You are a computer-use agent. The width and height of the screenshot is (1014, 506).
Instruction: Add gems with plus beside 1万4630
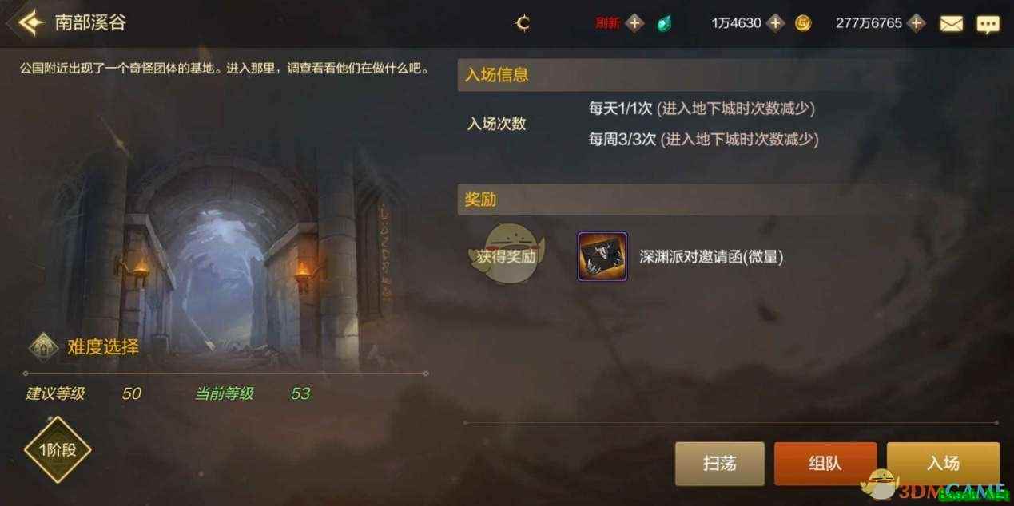pyautogui.click(x=775, y=23)
